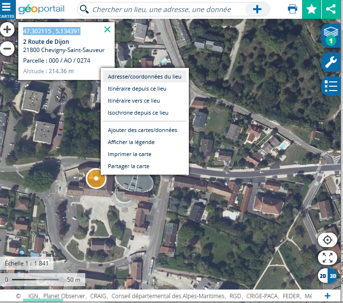Open the legend list icon
Screen dimensions: 343x303
(330, 86)
